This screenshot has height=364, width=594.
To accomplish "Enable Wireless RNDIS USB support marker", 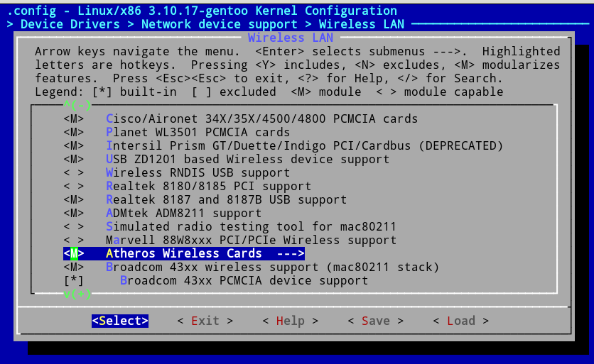I will pos(73,173).
